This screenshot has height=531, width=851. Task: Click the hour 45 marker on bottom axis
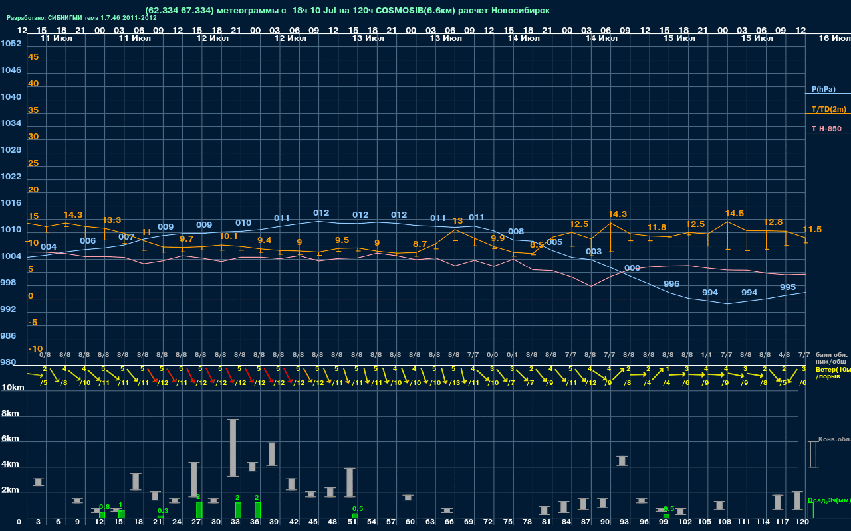point(312,522)
